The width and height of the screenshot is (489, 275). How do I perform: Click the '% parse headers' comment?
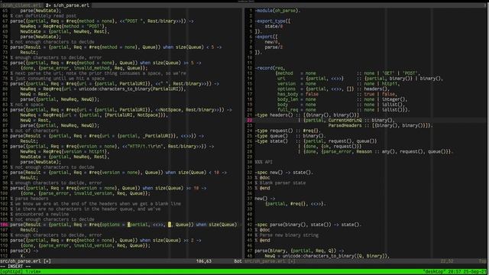click(29, 199)
